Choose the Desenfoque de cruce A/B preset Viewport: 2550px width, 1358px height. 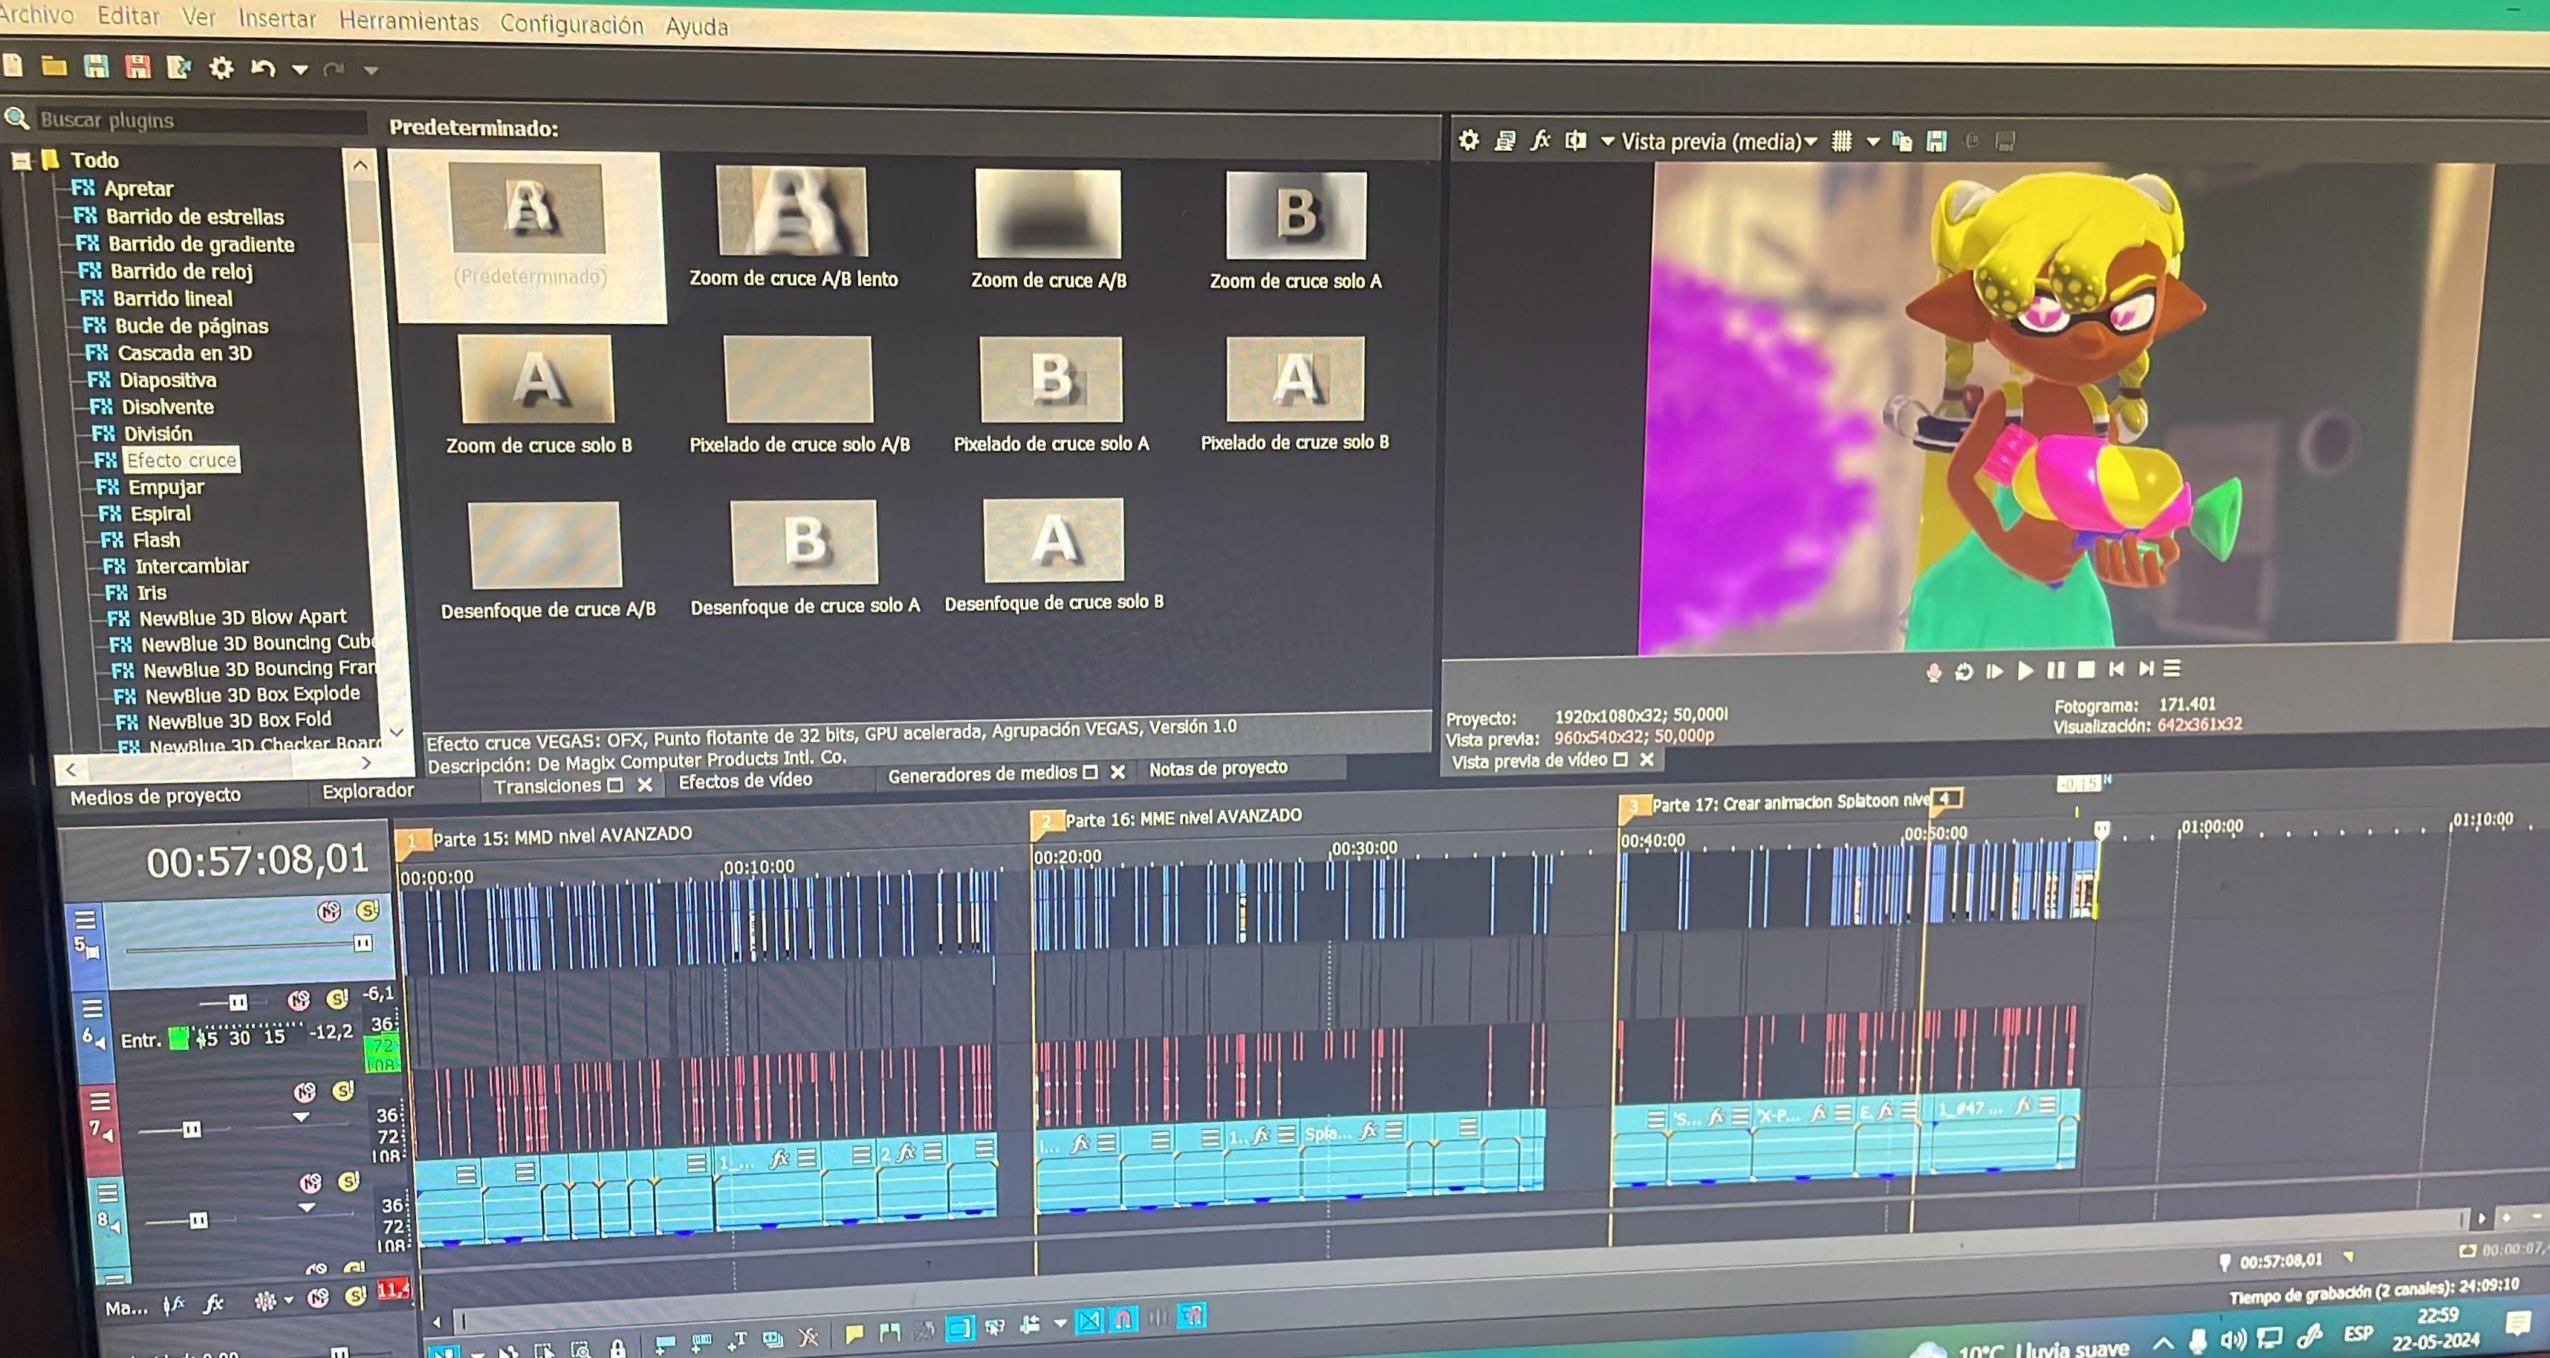point(548,561)
